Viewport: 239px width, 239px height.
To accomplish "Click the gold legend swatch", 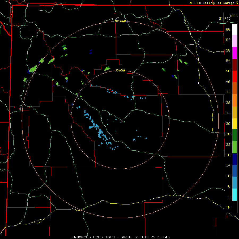I will (234, 113).
